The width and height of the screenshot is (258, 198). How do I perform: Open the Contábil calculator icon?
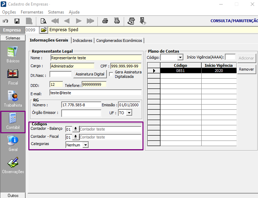(13, 121)
